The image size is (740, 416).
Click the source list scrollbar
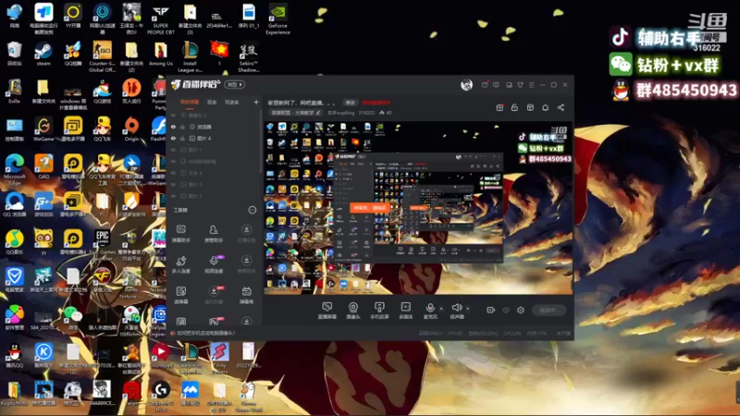tap(261, 141)
